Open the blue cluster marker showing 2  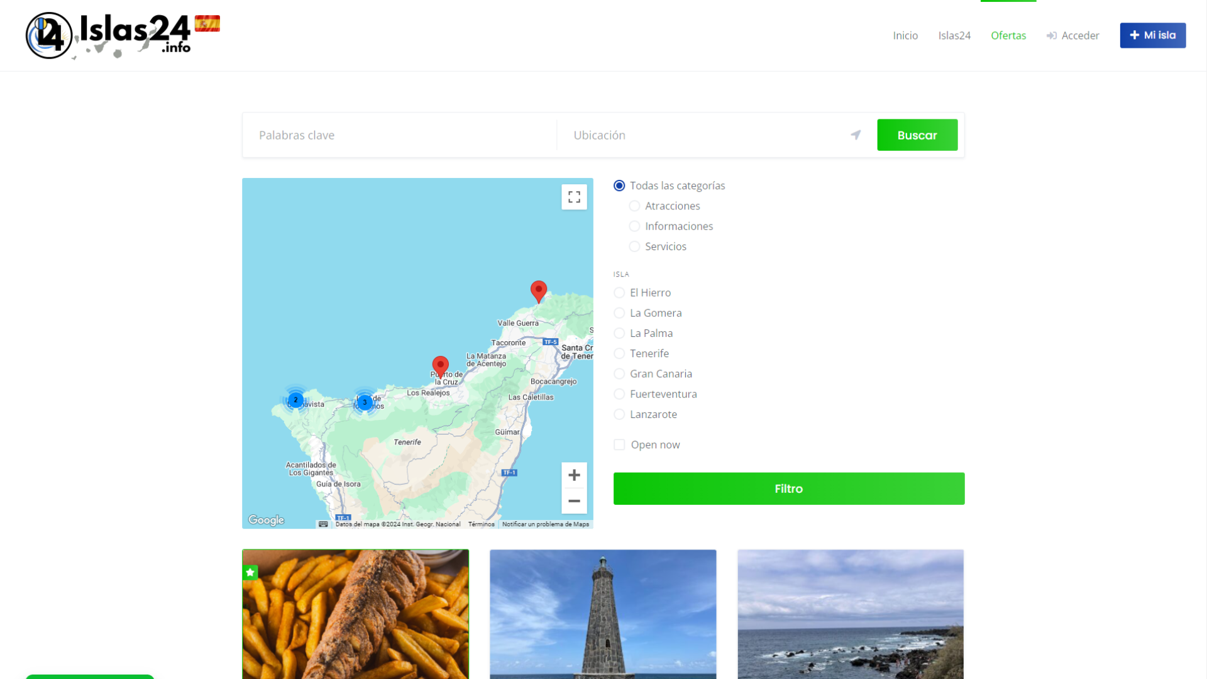click(x=295, y=400)
